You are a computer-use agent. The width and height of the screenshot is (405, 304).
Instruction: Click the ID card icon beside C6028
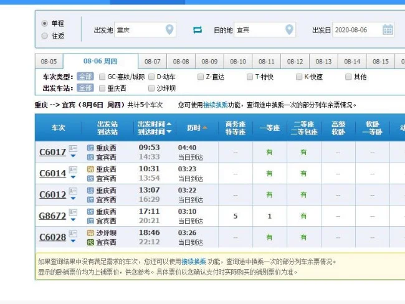pos(73,234)
